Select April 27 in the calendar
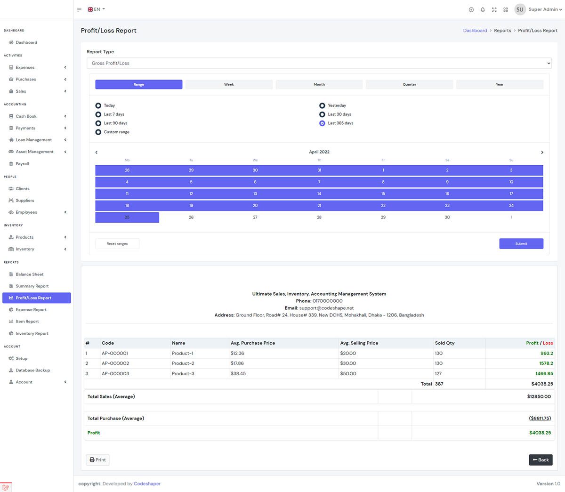Image resolution: width=565 pixels, height=492 pixels. point(255,218)
